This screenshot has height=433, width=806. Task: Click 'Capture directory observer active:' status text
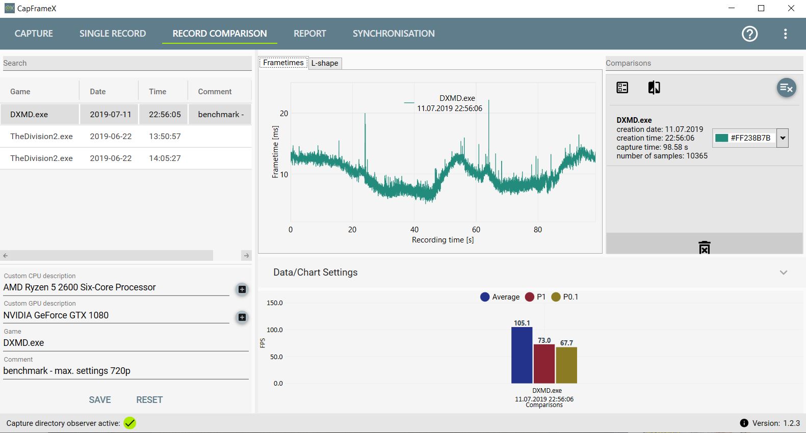(63, 423)
